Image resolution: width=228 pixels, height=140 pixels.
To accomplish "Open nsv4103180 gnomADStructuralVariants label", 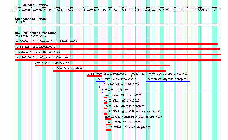I will pos(44,57).
